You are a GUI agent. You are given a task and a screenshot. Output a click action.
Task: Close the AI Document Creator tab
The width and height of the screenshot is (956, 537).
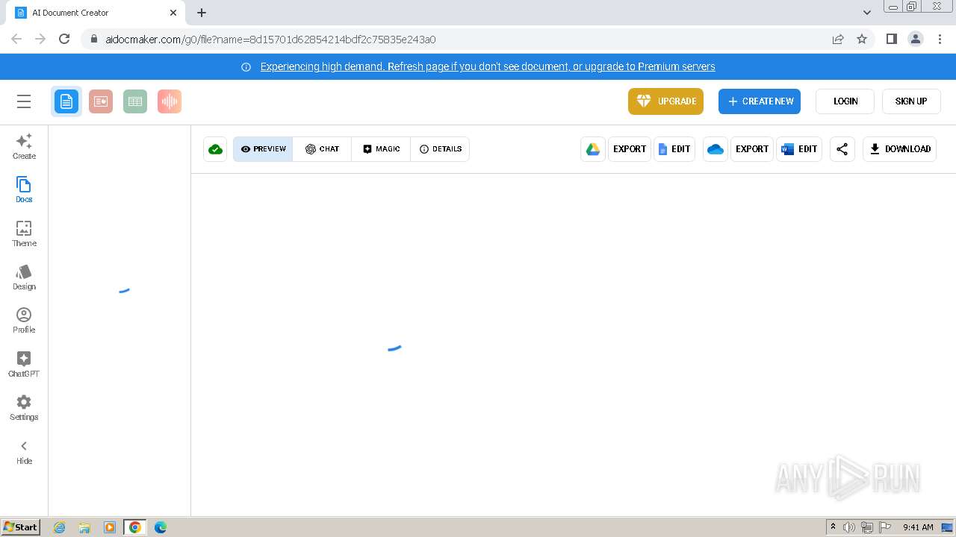(x=173, y=13)
